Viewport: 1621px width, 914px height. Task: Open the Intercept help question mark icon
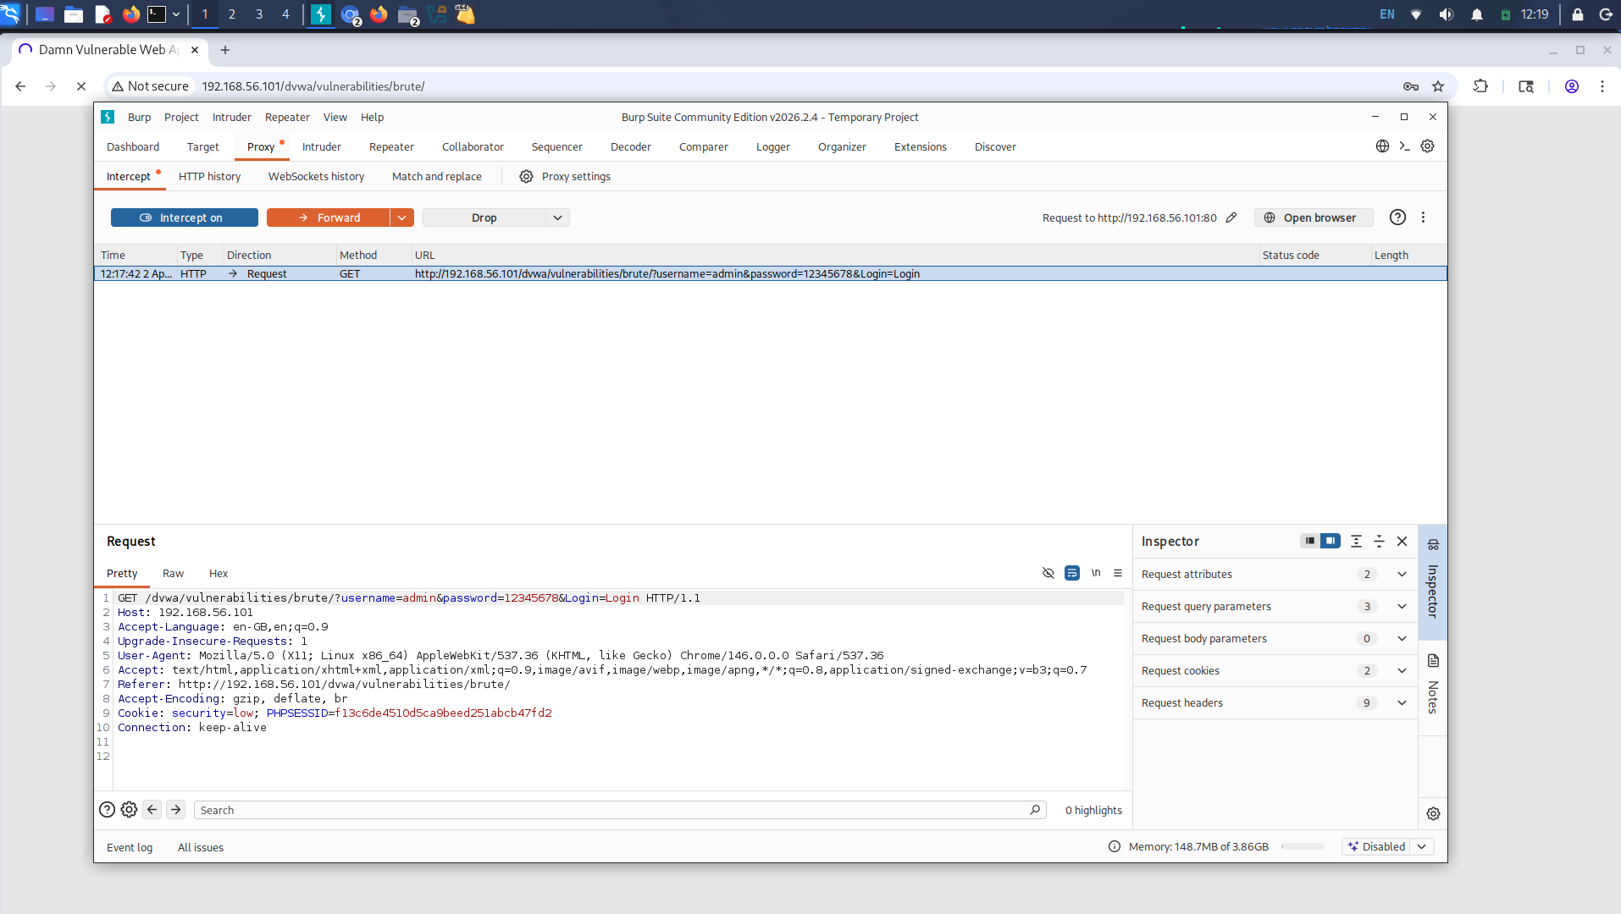pos(1397,217)
